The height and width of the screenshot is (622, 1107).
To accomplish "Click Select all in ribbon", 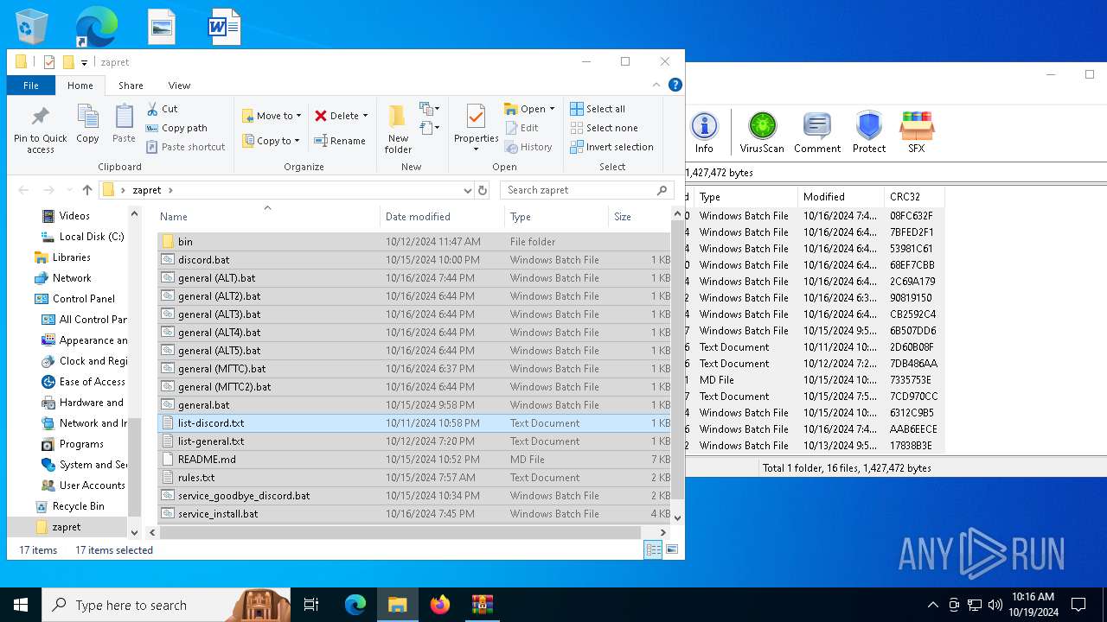I will click(x=598, y=109).
